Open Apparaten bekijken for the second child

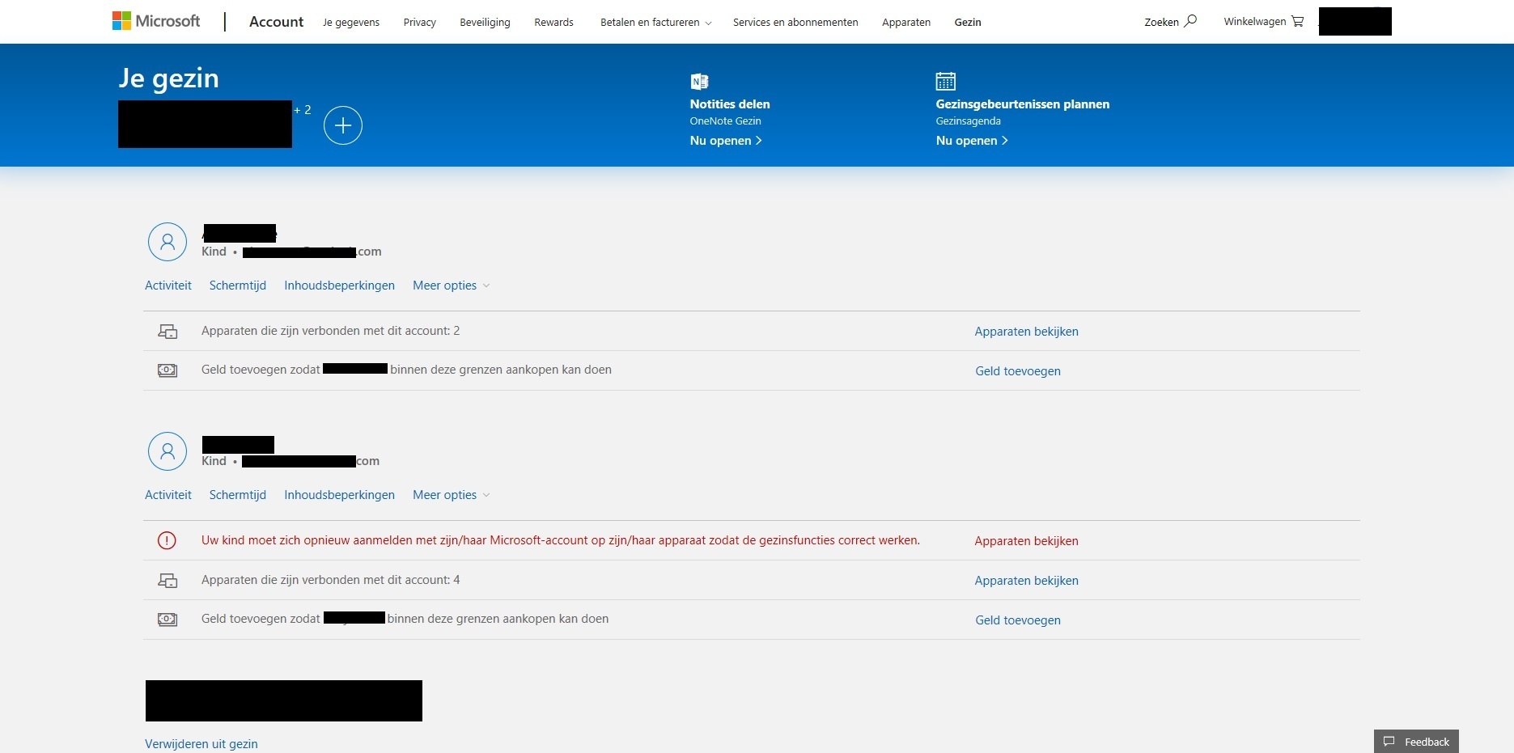[1025, 580]
